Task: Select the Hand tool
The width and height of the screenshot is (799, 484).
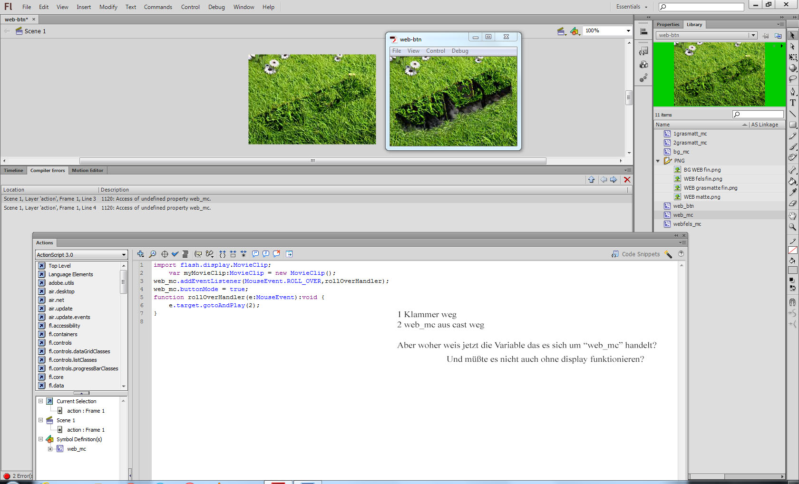Action: 793,215
